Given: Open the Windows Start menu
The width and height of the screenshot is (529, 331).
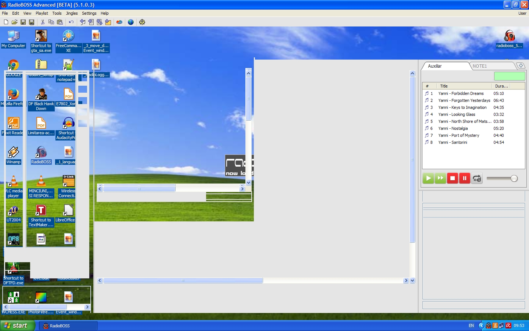Looking at the screenshot, I should [18, 325].
